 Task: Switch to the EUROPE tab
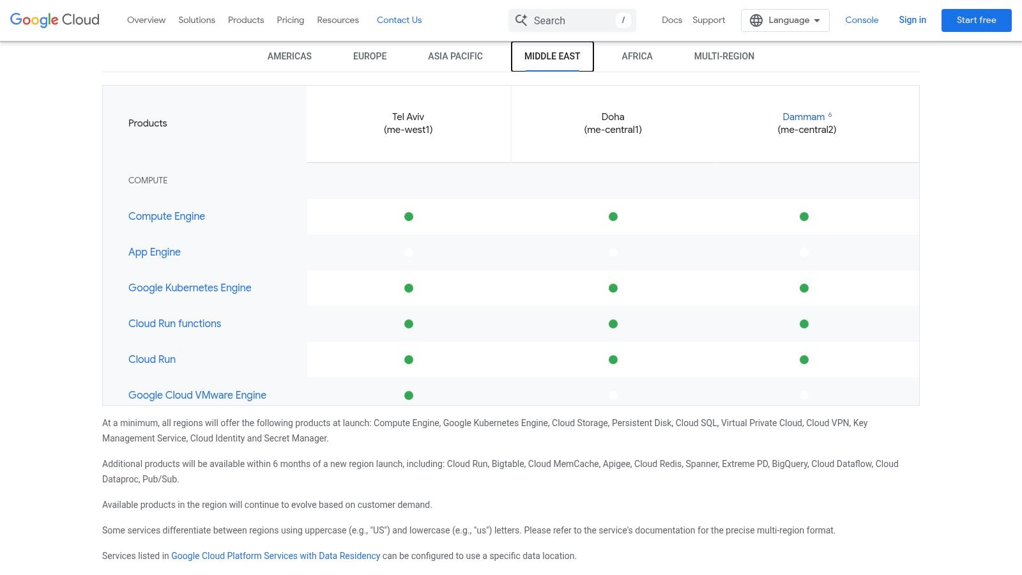[369, 56]
